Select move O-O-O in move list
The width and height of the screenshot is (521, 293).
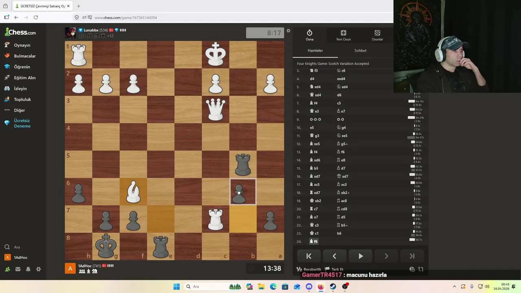pyautogui.click(x=315, y=119)
